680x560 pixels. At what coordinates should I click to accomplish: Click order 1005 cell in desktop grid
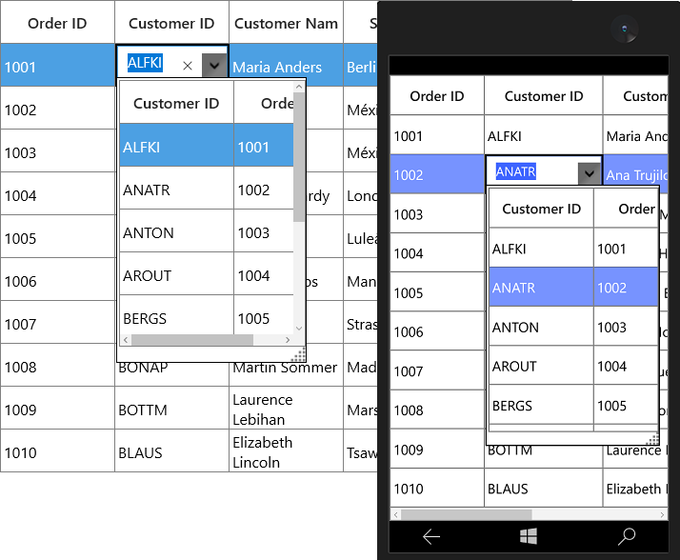coord(57,237)
